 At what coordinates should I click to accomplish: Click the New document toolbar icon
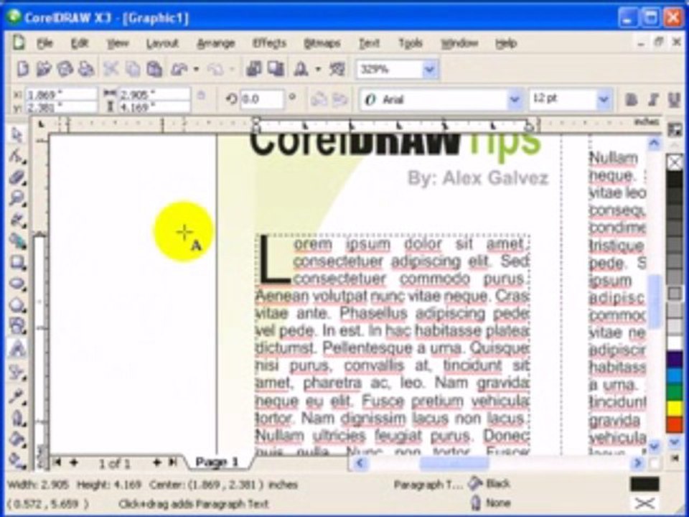pos(22,69)
